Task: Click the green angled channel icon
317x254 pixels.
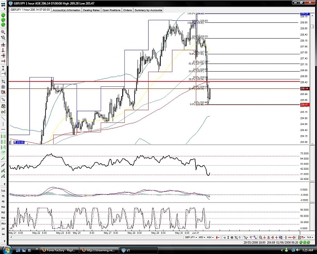Action: [3, 147]
